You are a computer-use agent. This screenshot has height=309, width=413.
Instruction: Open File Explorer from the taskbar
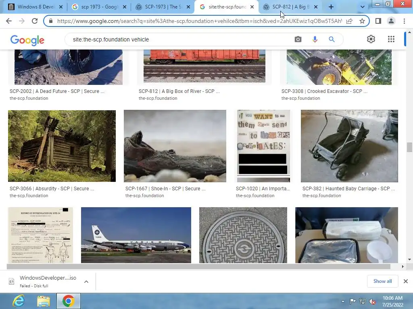(x=44, y=301)
